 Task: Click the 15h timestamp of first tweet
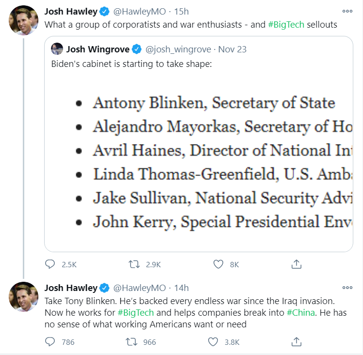coord(181,11)
